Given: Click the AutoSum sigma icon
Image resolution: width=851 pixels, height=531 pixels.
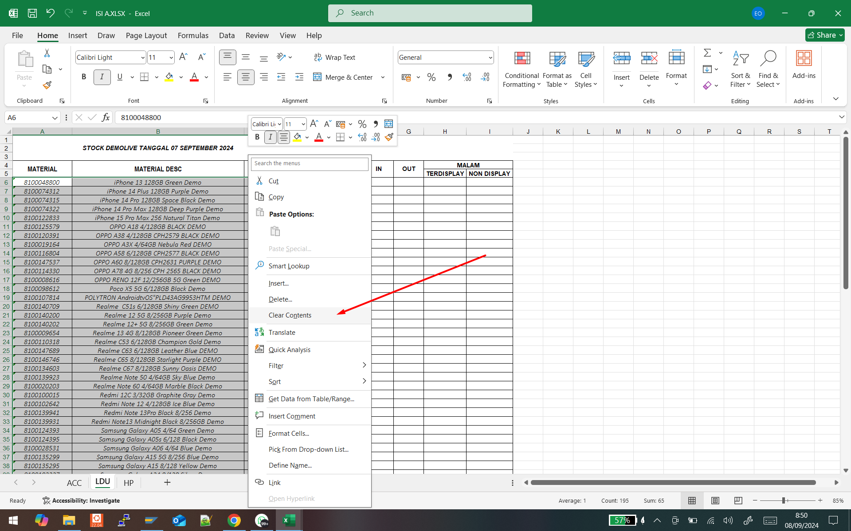Looking at the screenshot, I should point(707,53).
